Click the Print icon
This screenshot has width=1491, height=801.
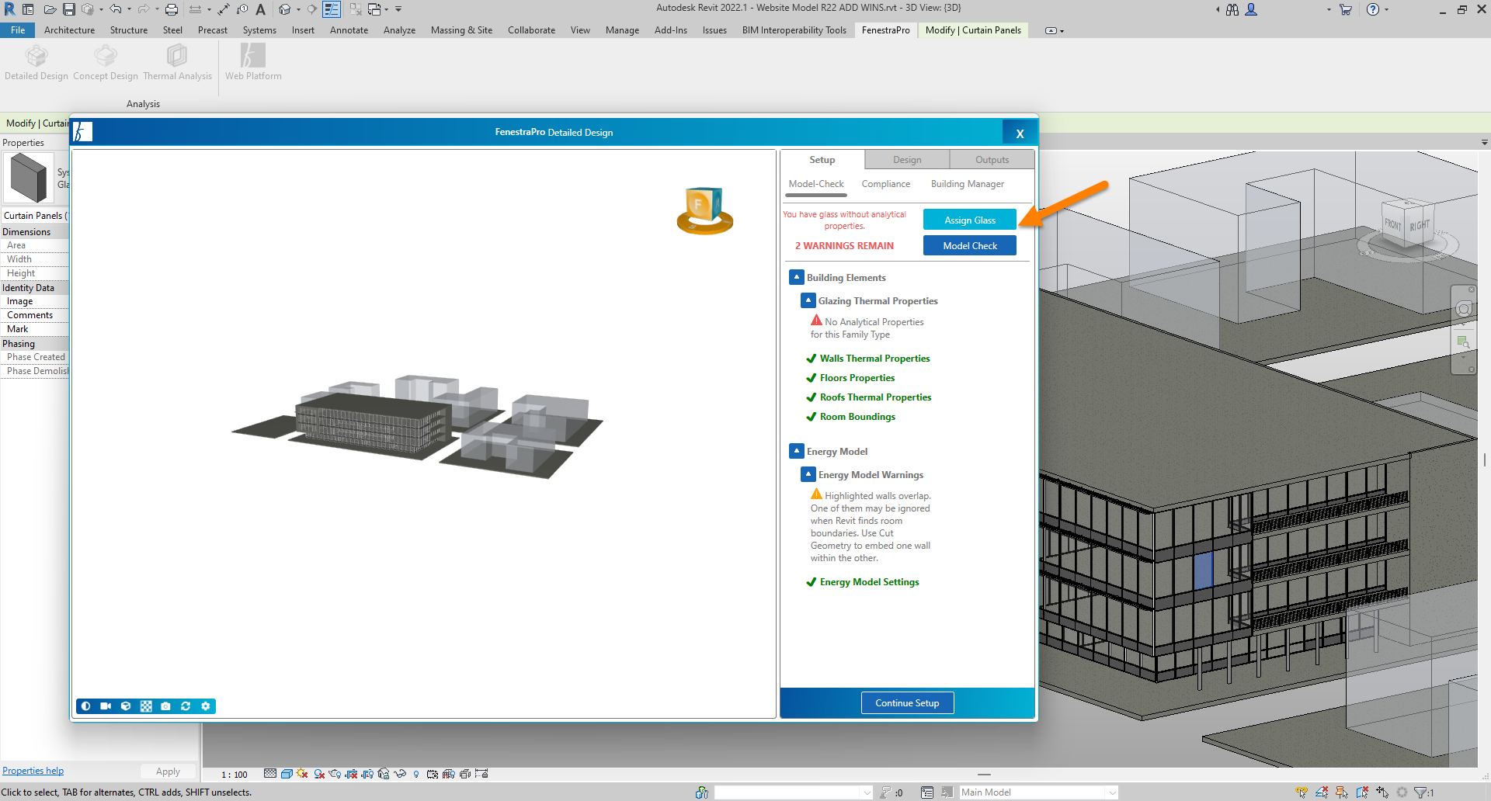172,9
